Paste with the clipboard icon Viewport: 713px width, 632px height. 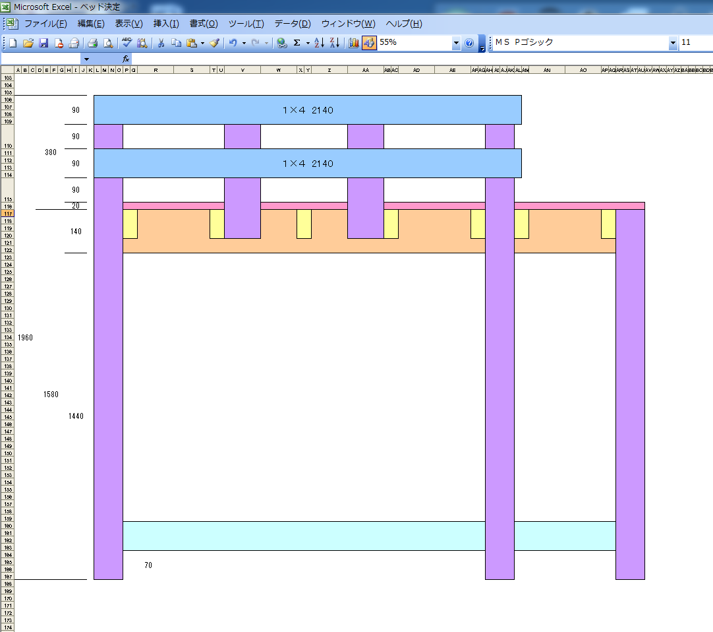click(x=192, y=43)
